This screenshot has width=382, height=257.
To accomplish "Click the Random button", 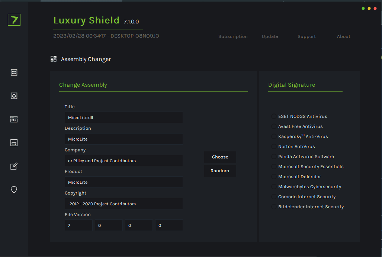I will pyautogui.click(x=220, y=171).
